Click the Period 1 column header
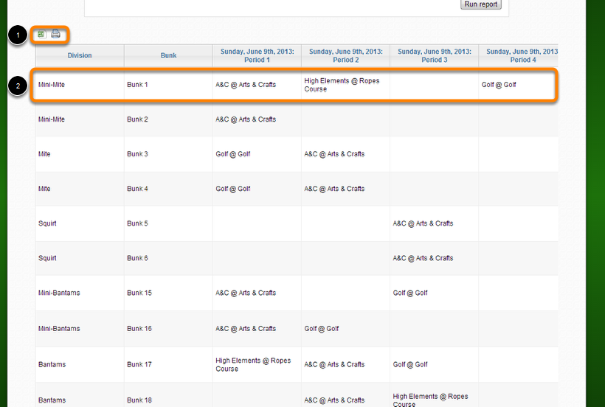Image resolution: width=605 pixels, height=407 pixels. click(257, 55)
